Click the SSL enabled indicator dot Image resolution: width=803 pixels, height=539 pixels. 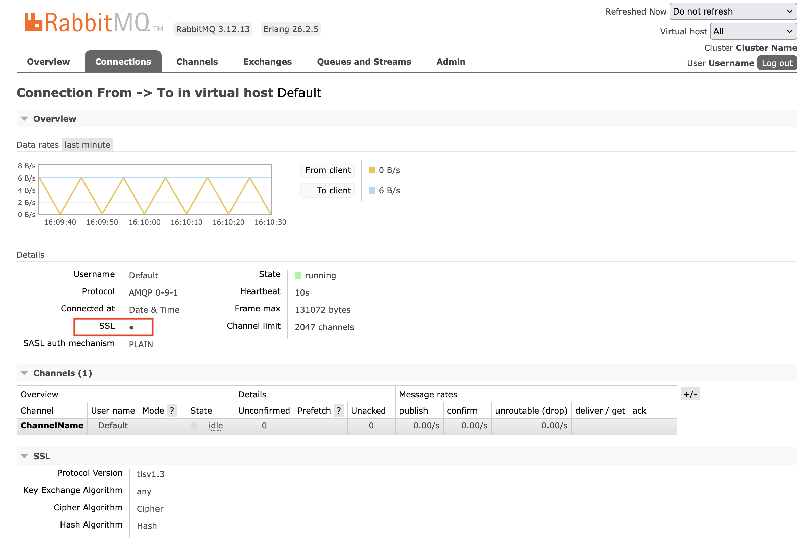(131, 327)
